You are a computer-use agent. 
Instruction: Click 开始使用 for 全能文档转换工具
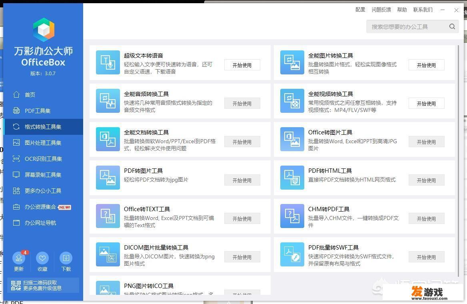click(242, 142)
